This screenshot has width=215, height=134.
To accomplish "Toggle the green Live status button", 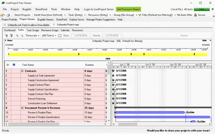I will (x=202, y=9).
